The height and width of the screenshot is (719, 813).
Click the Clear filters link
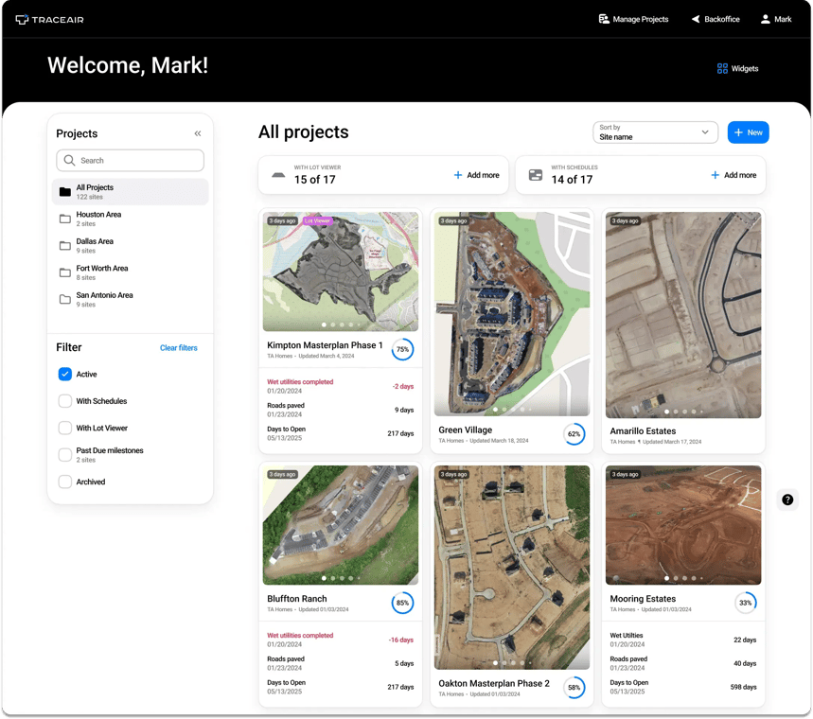[178, 347]
